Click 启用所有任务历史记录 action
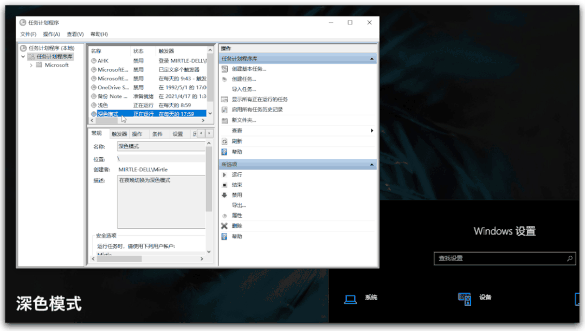This screenshot has width=585, height=331. (257, 109)
